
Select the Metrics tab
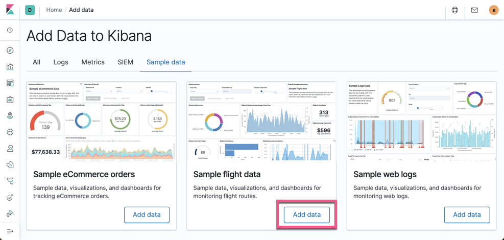point(93,62)
